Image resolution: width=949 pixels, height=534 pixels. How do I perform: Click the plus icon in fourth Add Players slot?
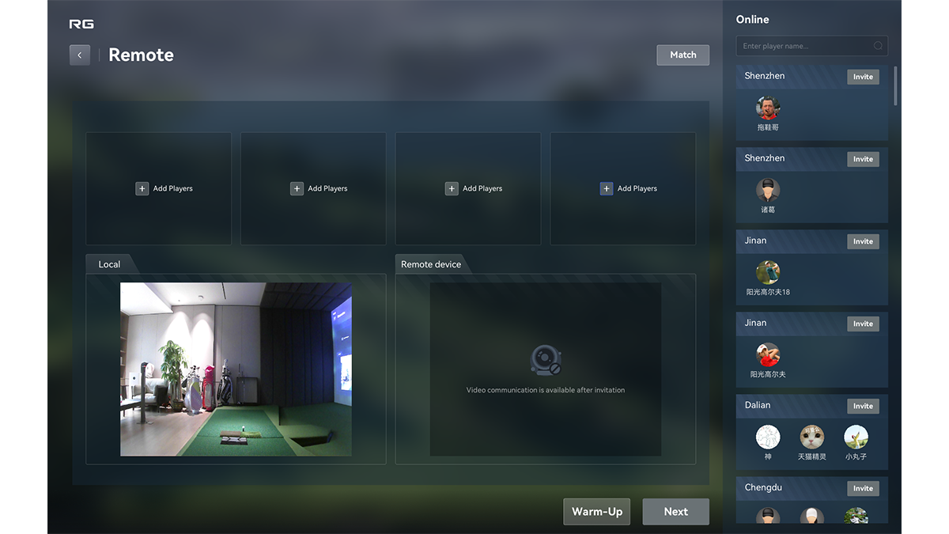coord(607,188)
